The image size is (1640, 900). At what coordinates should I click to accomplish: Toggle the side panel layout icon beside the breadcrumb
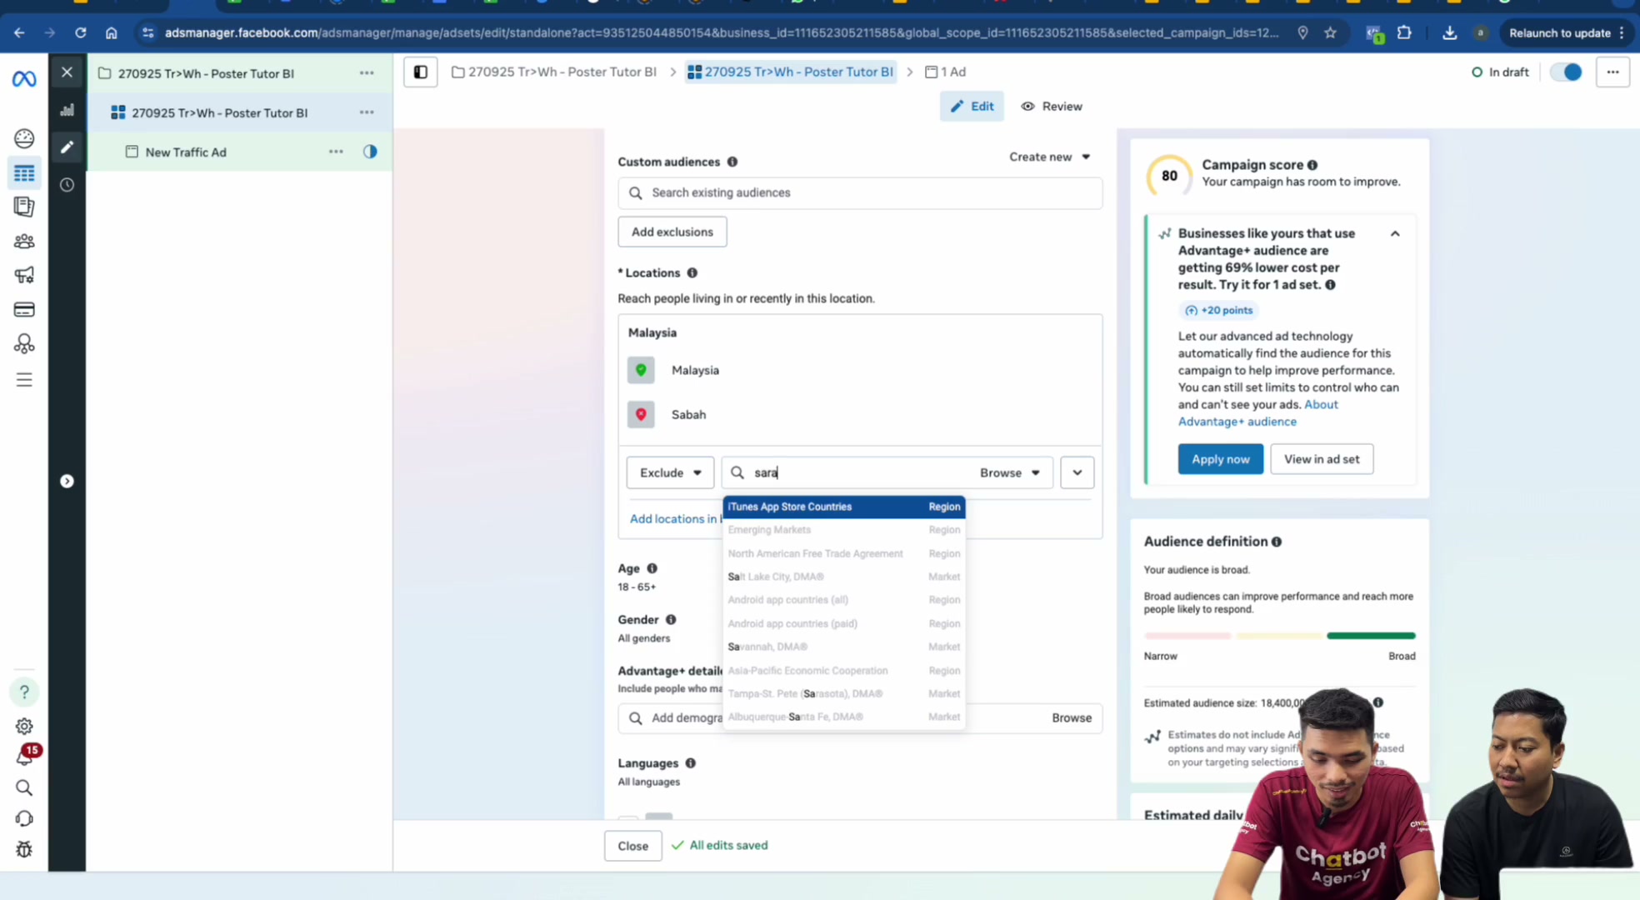point(421,72)
